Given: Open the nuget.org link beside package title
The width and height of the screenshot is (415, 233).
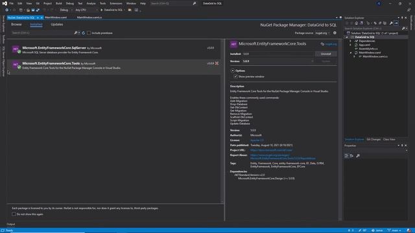Looking at the screenshot, I should (331, 45).
